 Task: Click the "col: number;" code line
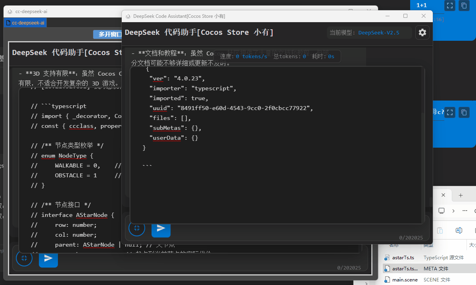click(64, 235)
